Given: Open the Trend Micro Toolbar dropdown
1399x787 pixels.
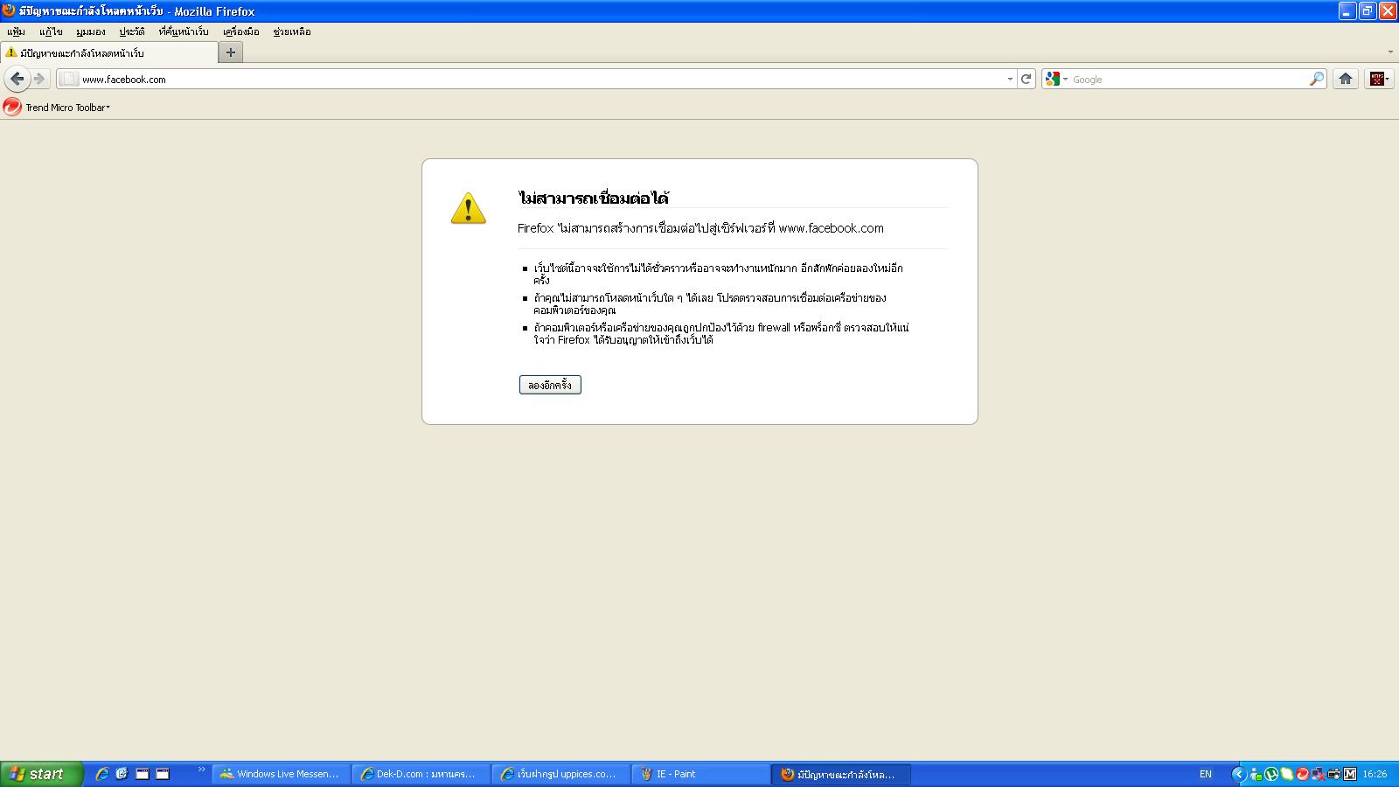Looking at the screenshot, I should pos(67,108).
